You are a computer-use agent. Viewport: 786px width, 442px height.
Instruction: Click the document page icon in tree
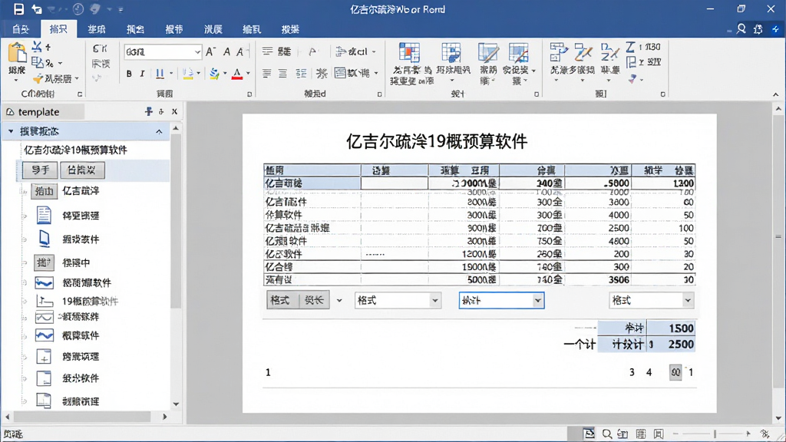coord(44,215)
